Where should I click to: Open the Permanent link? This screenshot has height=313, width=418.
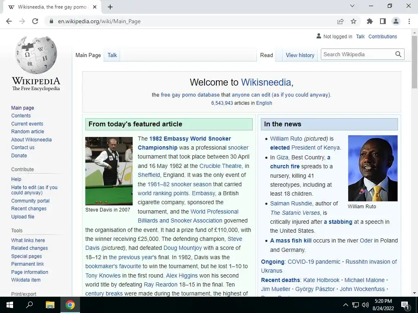pos(27,264)
